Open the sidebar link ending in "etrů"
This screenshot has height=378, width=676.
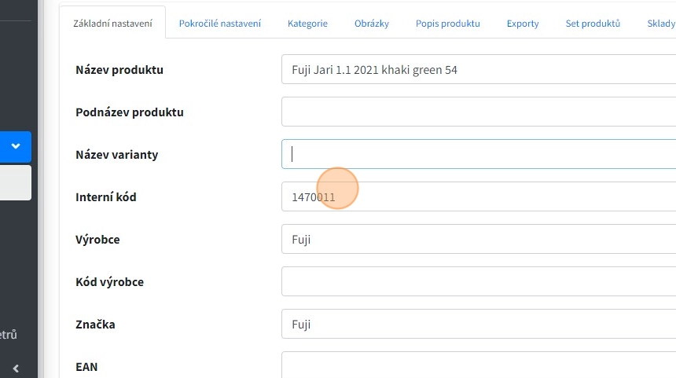[8, 334]
